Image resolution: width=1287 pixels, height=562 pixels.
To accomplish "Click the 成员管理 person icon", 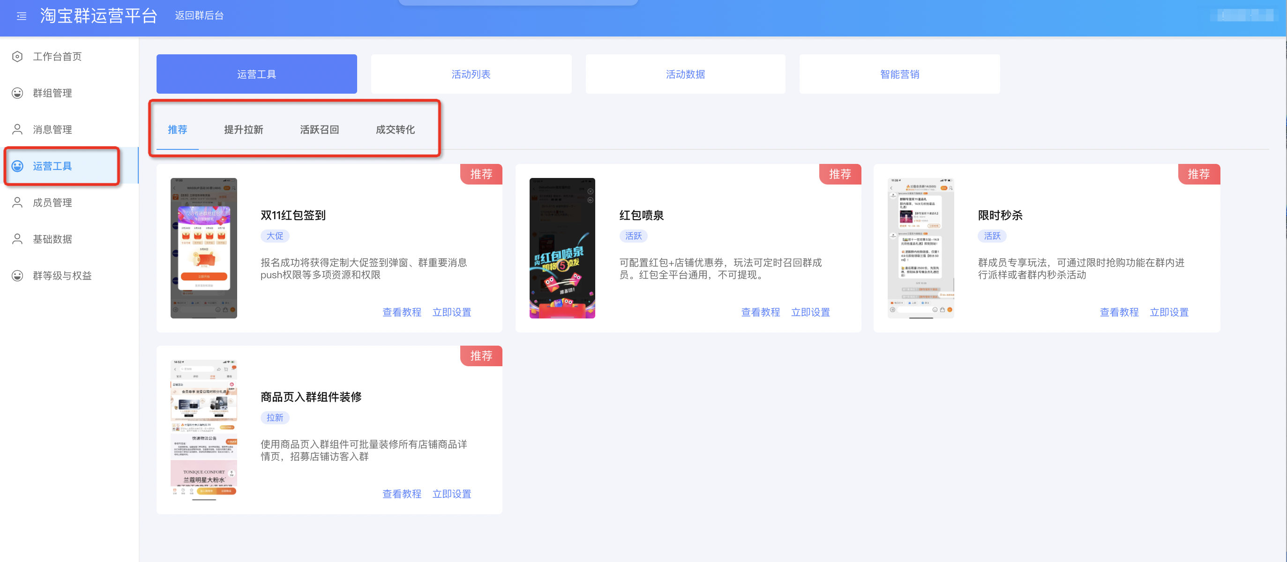I will [17, 202].
